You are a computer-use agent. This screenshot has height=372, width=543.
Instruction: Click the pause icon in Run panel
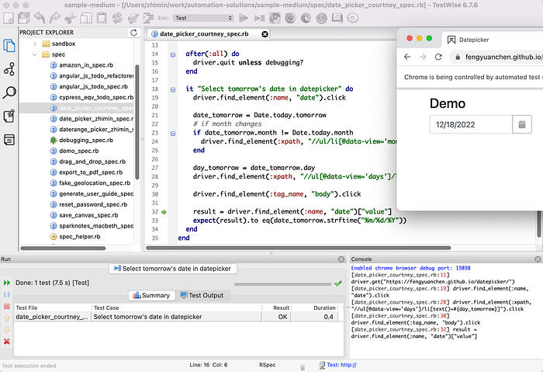click(6, 294)
